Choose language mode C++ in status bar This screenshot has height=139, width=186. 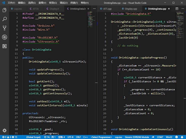(x=85, y=137)
